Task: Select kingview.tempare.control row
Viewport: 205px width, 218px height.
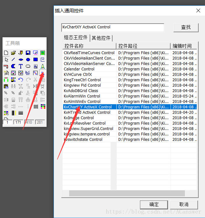Action: [130, 134]
